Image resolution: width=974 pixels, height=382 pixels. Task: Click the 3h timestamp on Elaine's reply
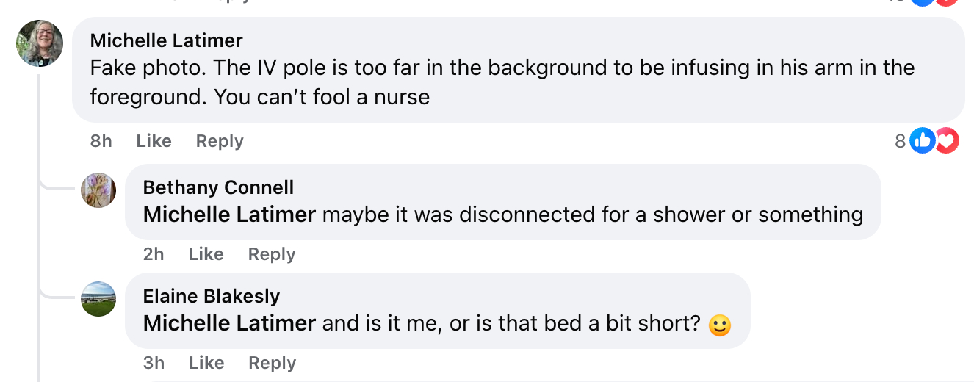click(x=154, y=363)
